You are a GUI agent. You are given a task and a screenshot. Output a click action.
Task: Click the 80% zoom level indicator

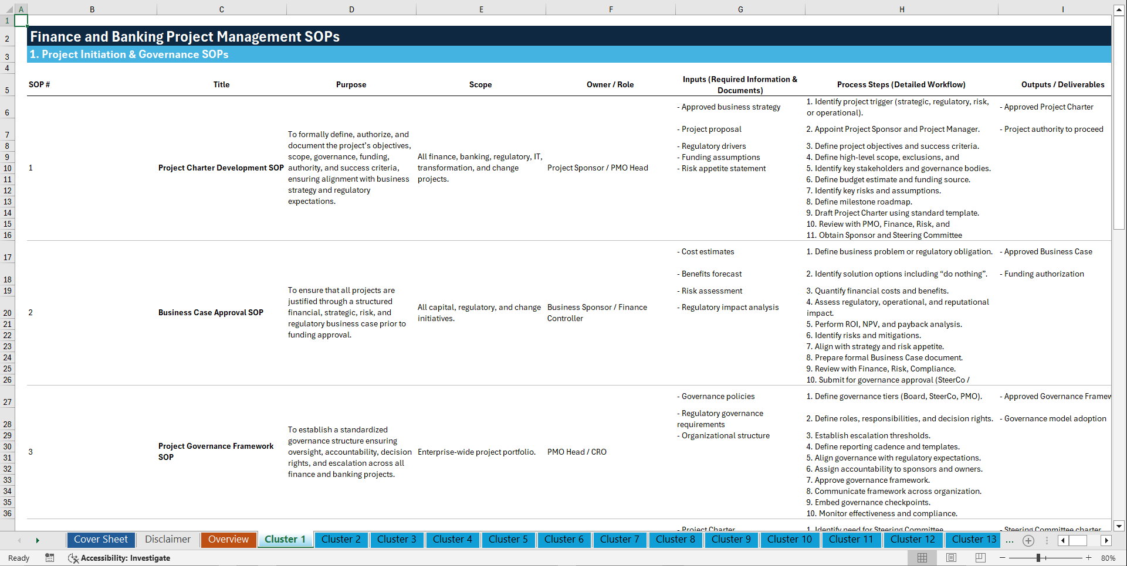1109,557
